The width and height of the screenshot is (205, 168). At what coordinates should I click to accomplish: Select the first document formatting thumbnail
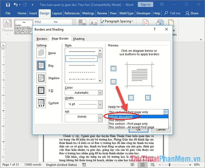[x=23, y=27]
